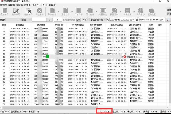Click the 停止查询 stop query label
This screenshot has width=171, height=114.
click(x=131, y=56)
